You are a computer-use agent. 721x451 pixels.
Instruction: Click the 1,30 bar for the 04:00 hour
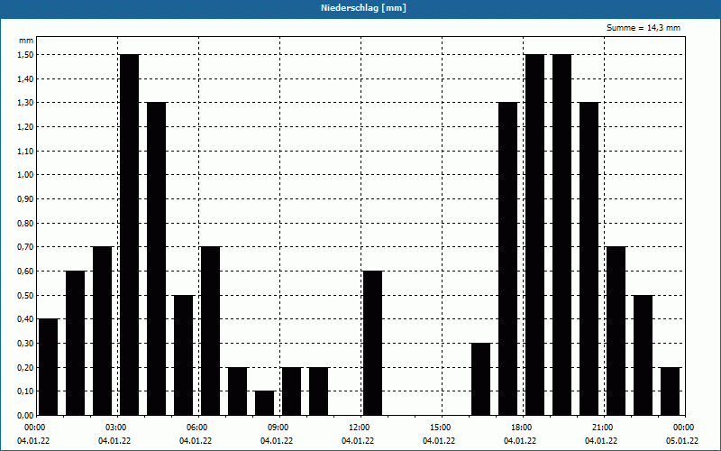[x=156, y=259]
